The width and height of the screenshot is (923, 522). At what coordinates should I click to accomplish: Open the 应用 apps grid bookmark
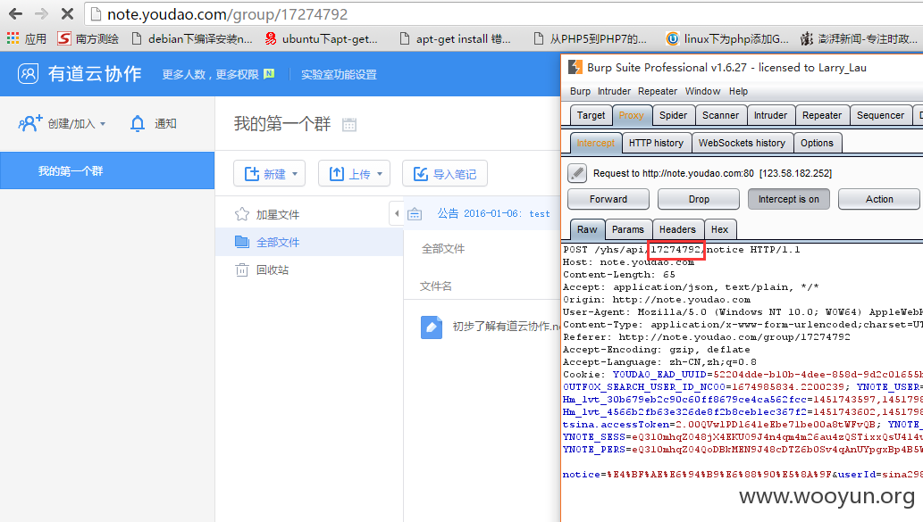27,38
